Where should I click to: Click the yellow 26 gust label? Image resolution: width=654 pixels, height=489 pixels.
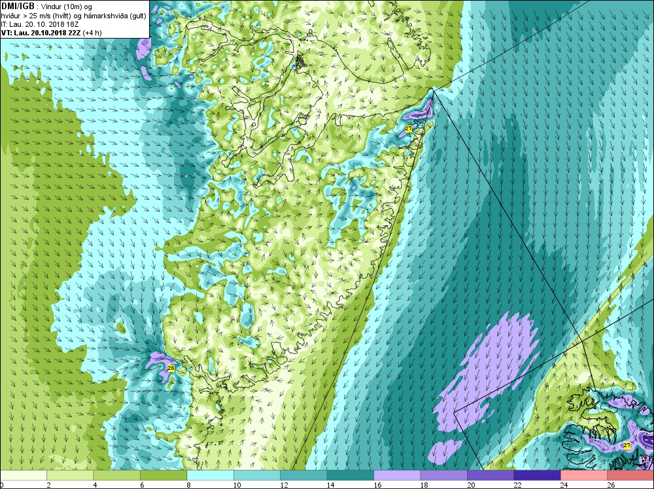171,369
